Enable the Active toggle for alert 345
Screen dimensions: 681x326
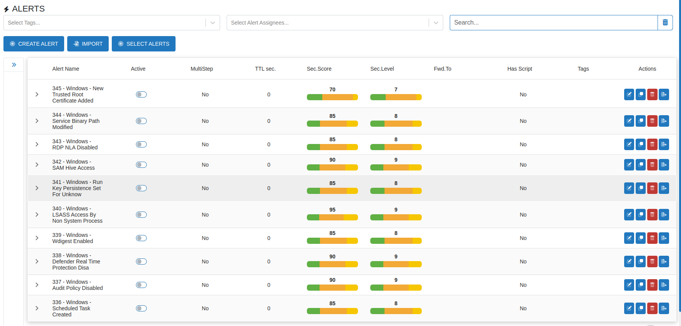coord(141,94)
